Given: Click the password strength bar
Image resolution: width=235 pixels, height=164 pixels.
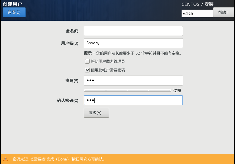Looking at the screenshot, I should coord(127,90).
